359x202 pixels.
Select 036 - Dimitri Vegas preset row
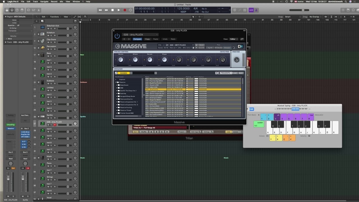(155, 93)
